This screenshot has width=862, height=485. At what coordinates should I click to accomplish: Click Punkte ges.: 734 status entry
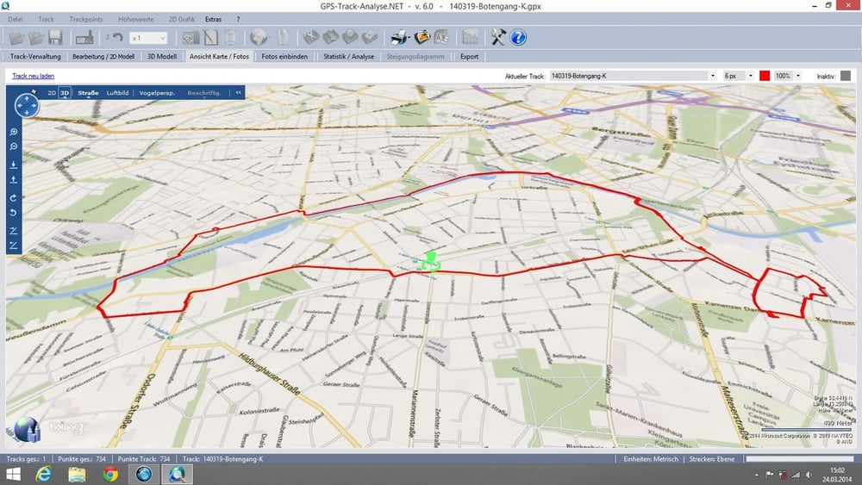click(x=81, y=459)
